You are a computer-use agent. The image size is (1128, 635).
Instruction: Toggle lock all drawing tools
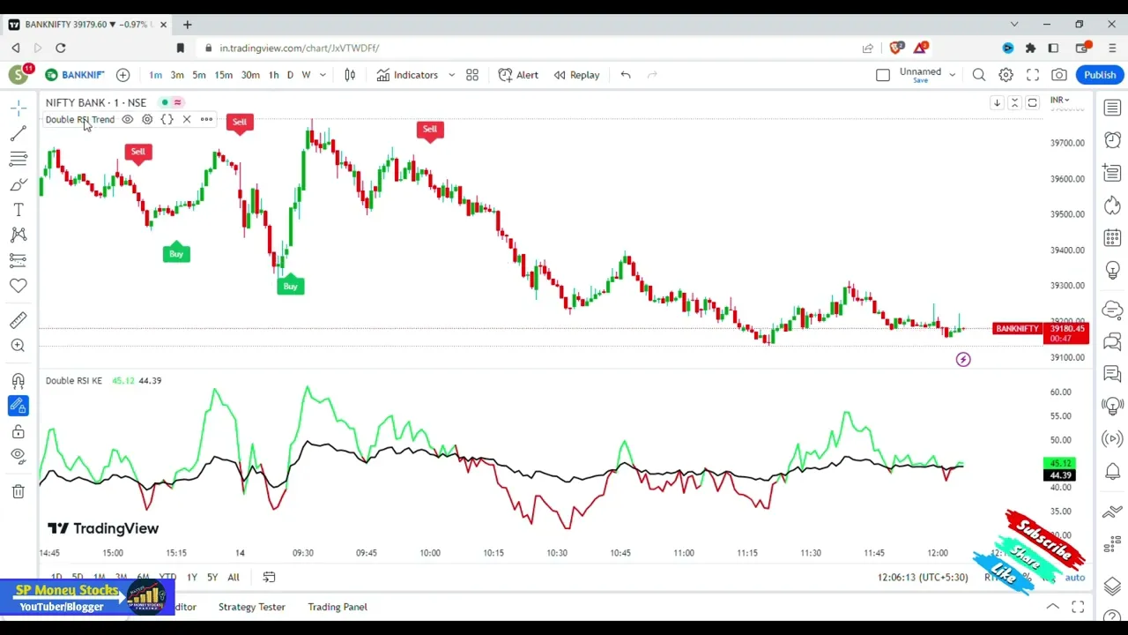click(x=18, y=431)
